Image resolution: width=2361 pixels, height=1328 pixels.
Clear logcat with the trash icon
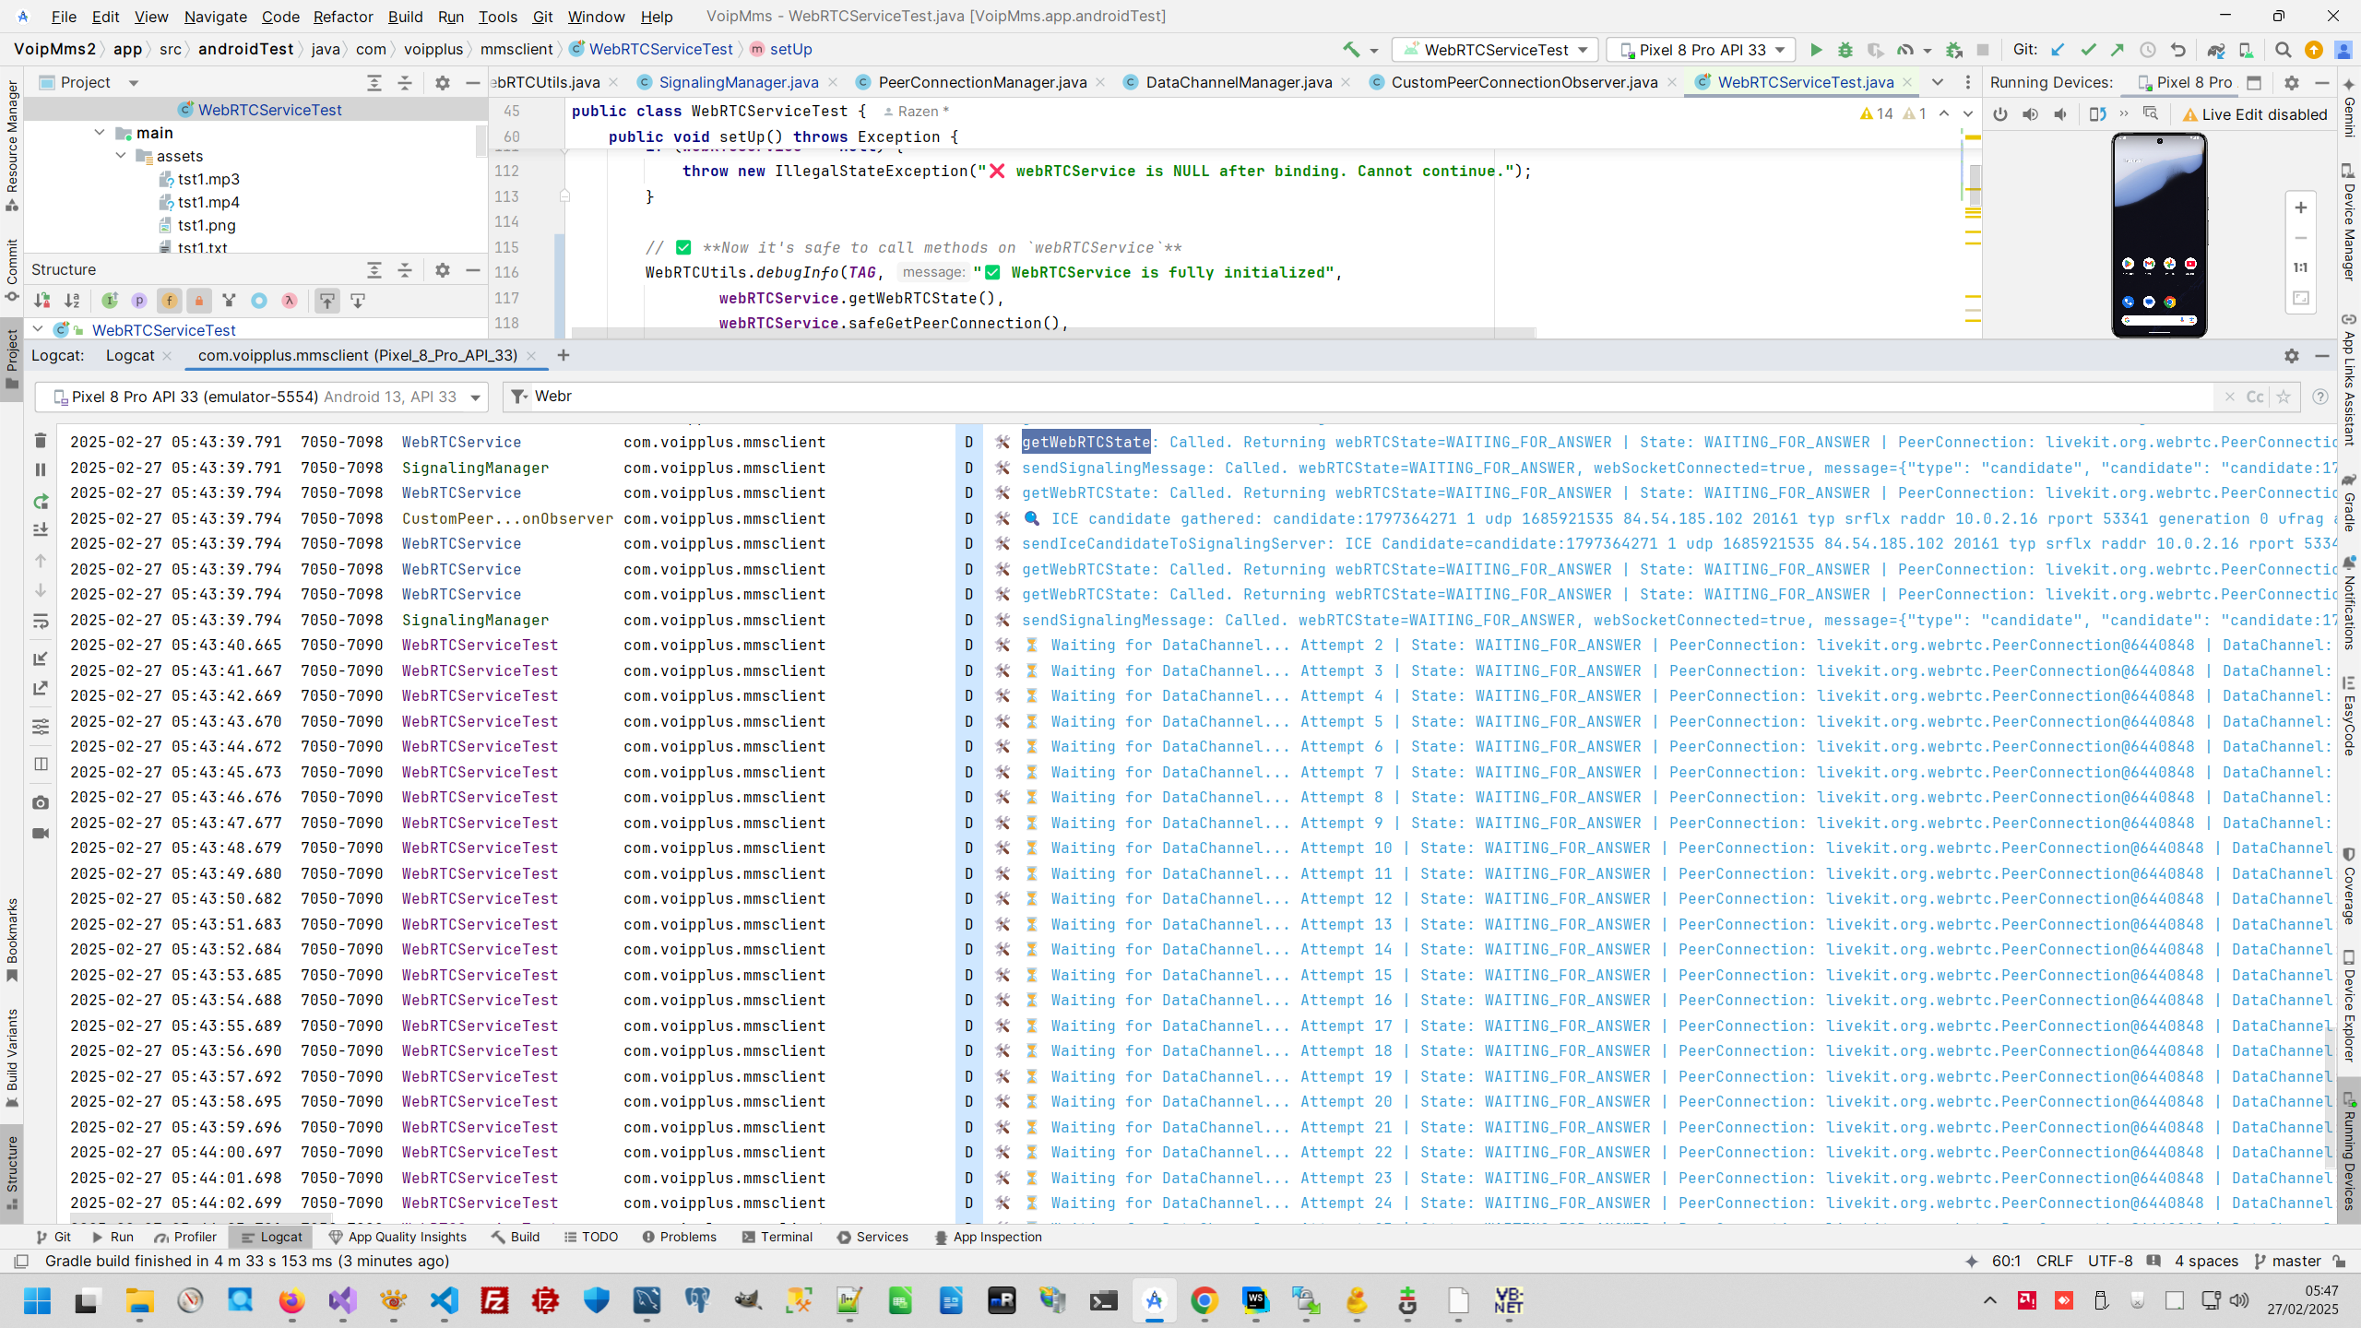pyautogui.click(x=40, y=441)
